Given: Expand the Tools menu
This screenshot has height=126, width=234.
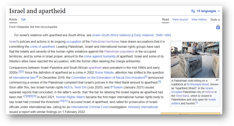Looking at the screenshot, I should click(x=215, y=20).
